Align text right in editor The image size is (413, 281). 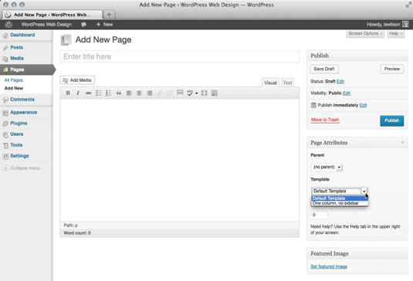tap(149, 93)
